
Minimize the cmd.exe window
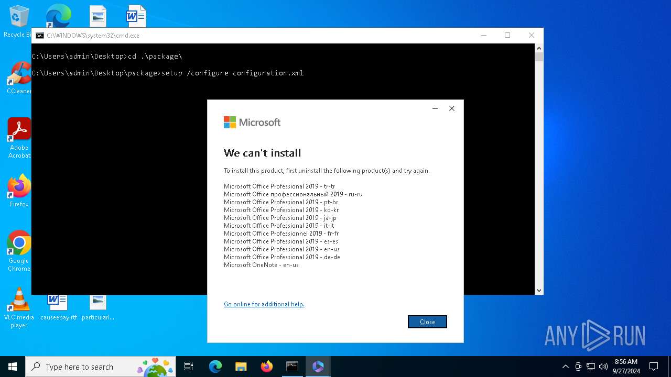point(484,35)
